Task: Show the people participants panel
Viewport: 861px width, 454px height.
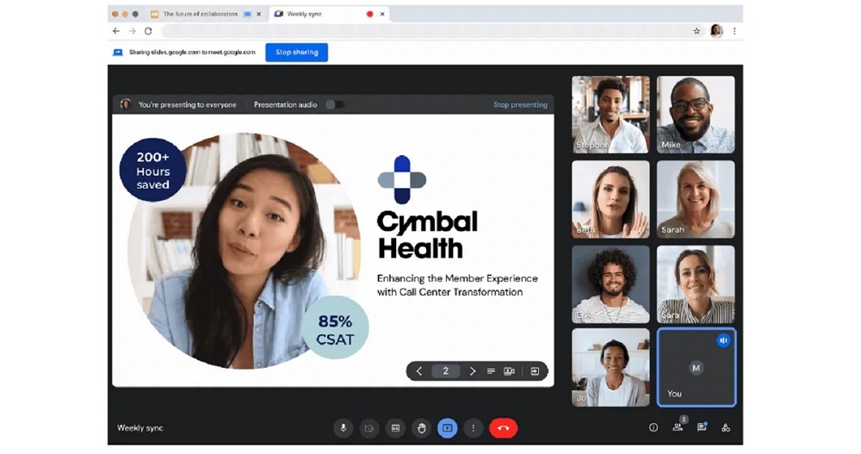Action: click(x=678, y=426)
